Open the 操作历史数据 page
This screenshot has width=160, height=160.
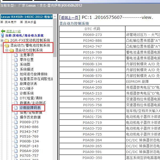pos(30,117)
